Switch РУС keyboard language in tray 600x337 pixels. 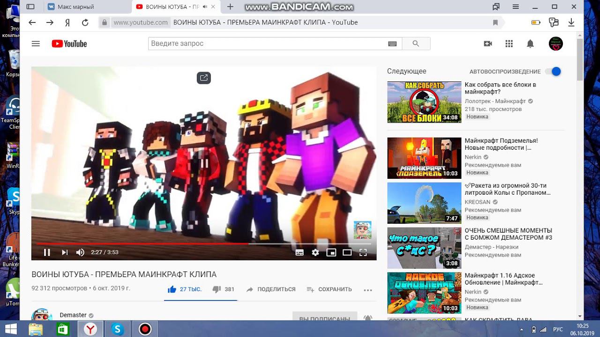[x=559, y=329]
